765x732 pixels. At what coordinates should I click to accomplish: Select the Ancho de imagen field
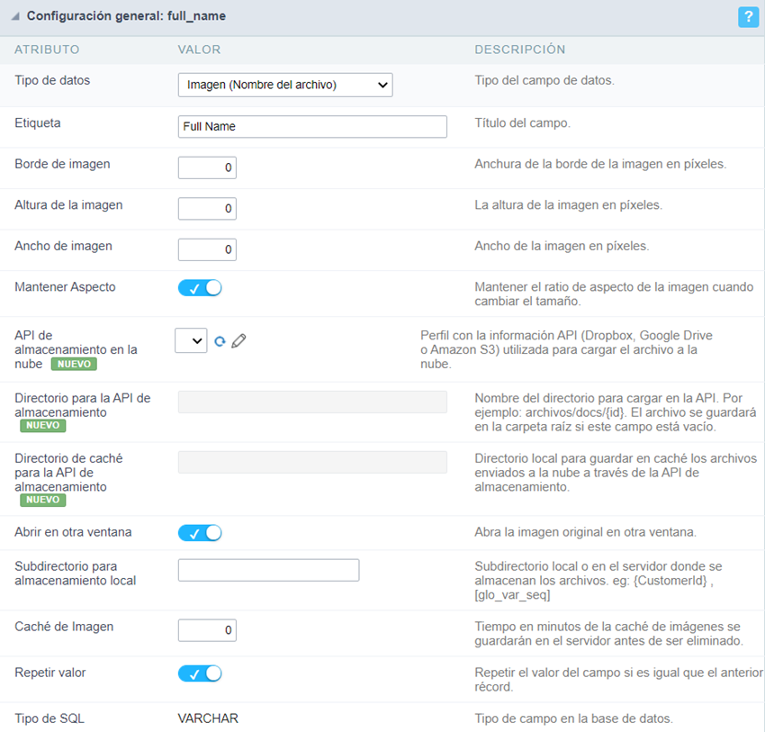(207, 249)
